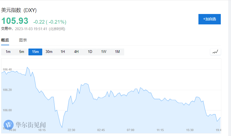The image size is (231, 136).
Task: Click the 22:30 time axis label
Action: pos(71,130)
